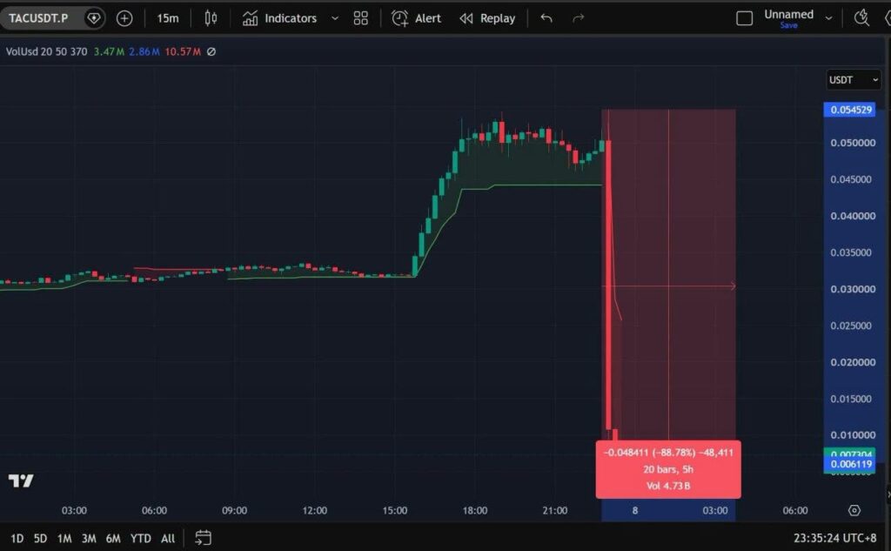
Task: Open the go-to-date calendar icon
Action: pos(203,537)
